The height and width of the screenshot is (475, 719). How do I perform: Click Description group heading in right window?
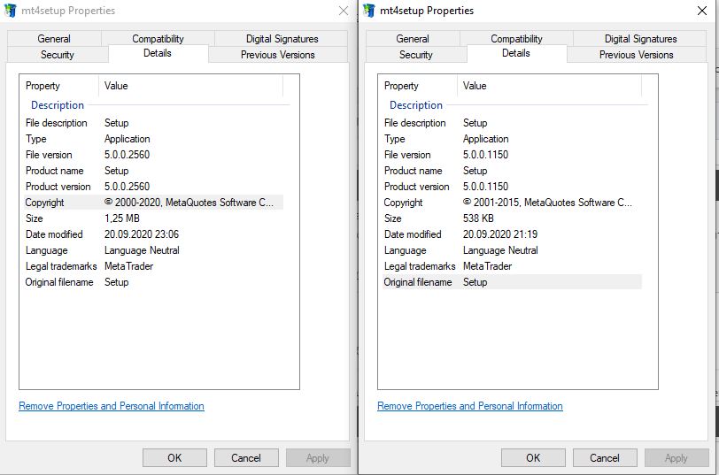coord(416,105)
